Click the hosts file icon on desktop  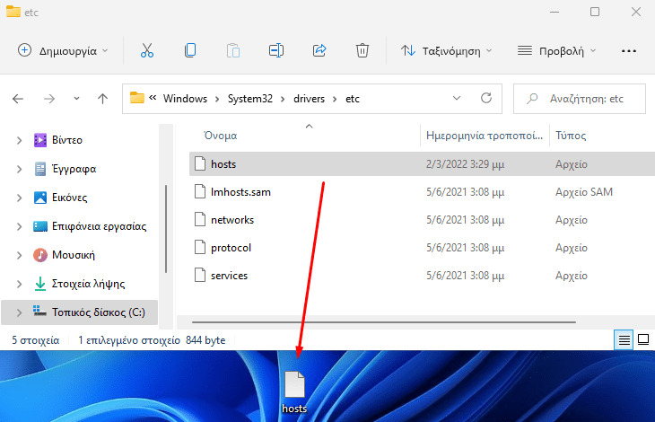click(x=294, y=384)
